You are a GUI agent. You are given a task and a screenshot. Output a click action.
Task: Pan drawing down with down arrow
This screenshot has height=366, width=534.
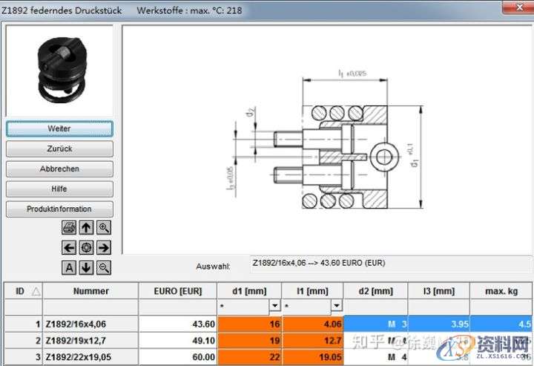86,267
